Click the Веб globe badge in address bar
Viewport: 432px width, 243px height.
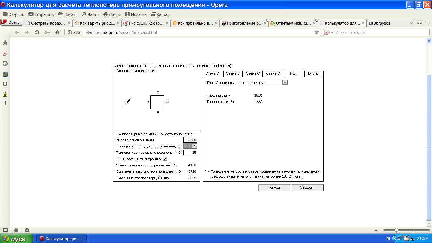74,32
